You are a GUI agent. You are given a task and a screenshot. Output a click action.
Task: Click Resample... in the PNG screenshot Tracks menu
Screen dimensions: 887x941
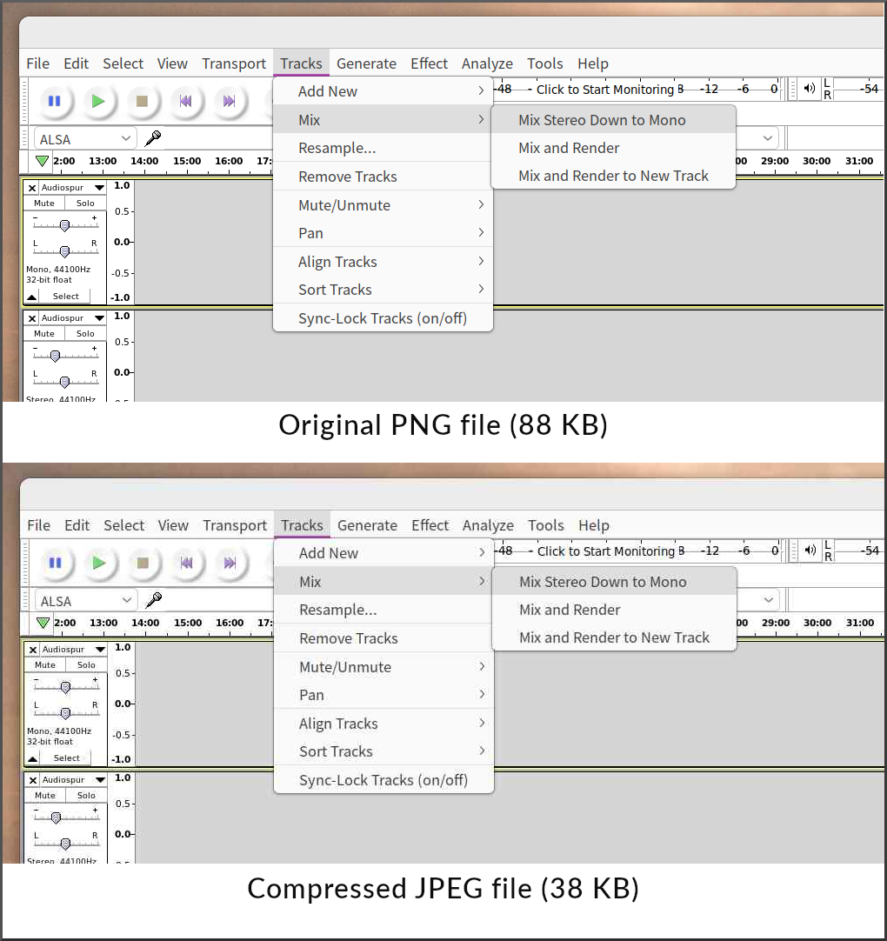[x=383, y=148]
